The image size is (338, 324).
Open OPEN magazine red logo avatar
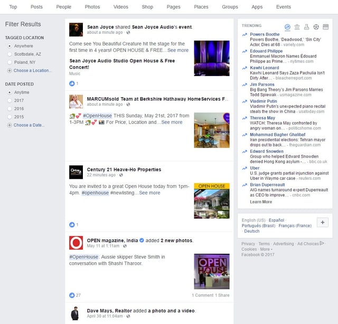click(x=76, y=243)
